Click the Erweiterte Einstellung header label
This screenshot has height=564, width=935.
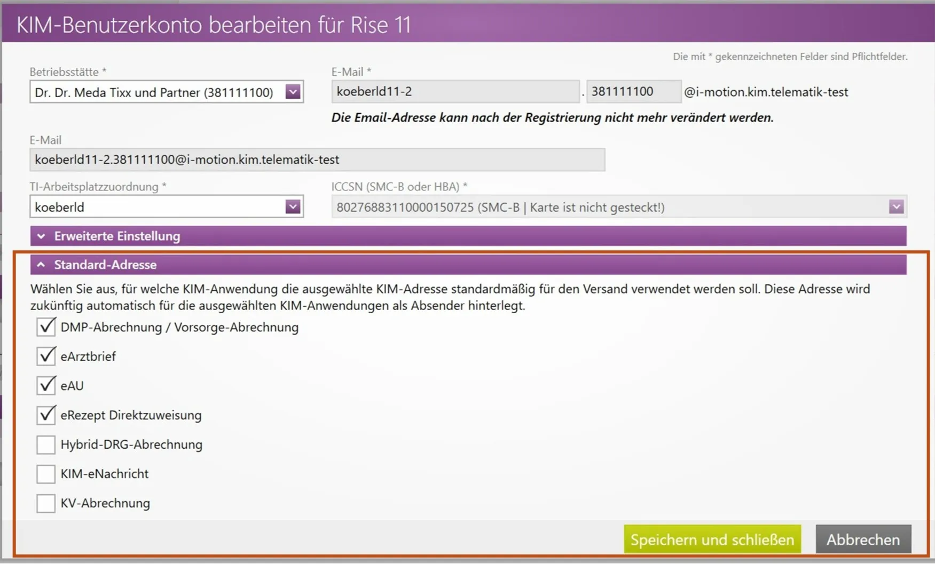pos(117,236)
